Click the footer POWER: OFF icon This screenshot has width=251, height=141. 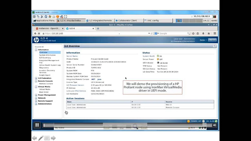click(x=189, y=121)
